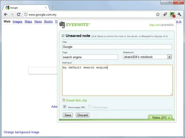This screenshot has width=185, height=138.
Task: Open the Books link
Action: 48,21
